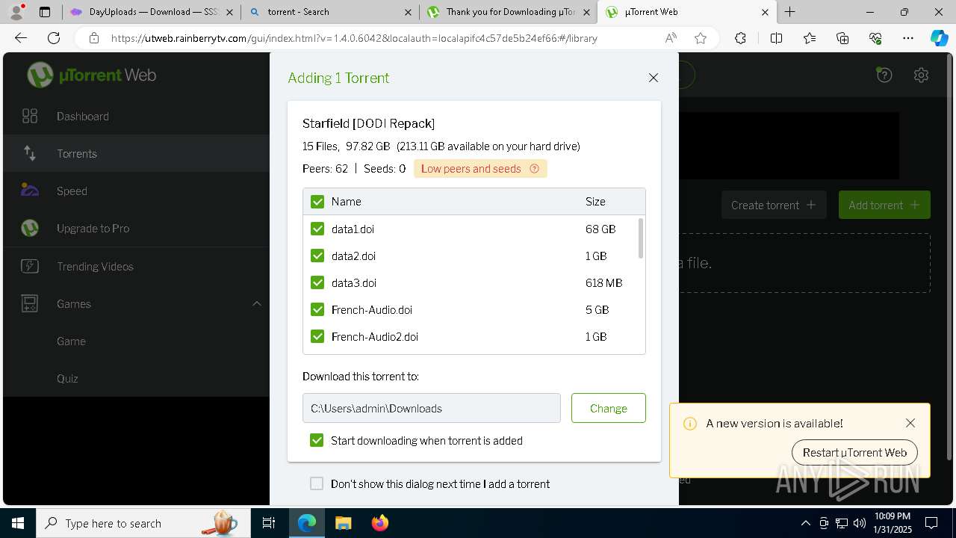Click the Starfield [DODI Repack] title

pos(368,123)
